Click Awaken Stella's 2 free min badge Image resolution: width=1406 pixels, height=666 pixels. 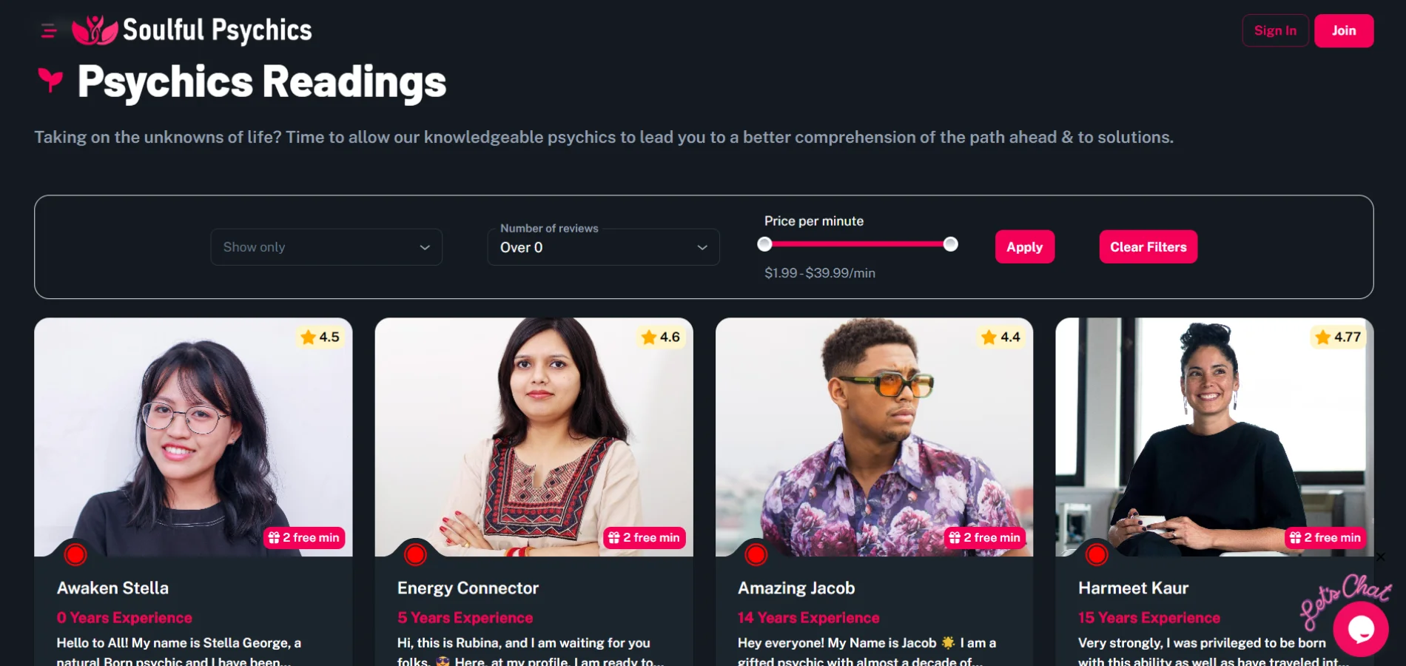pyautogui.click(x=304, y=538)
